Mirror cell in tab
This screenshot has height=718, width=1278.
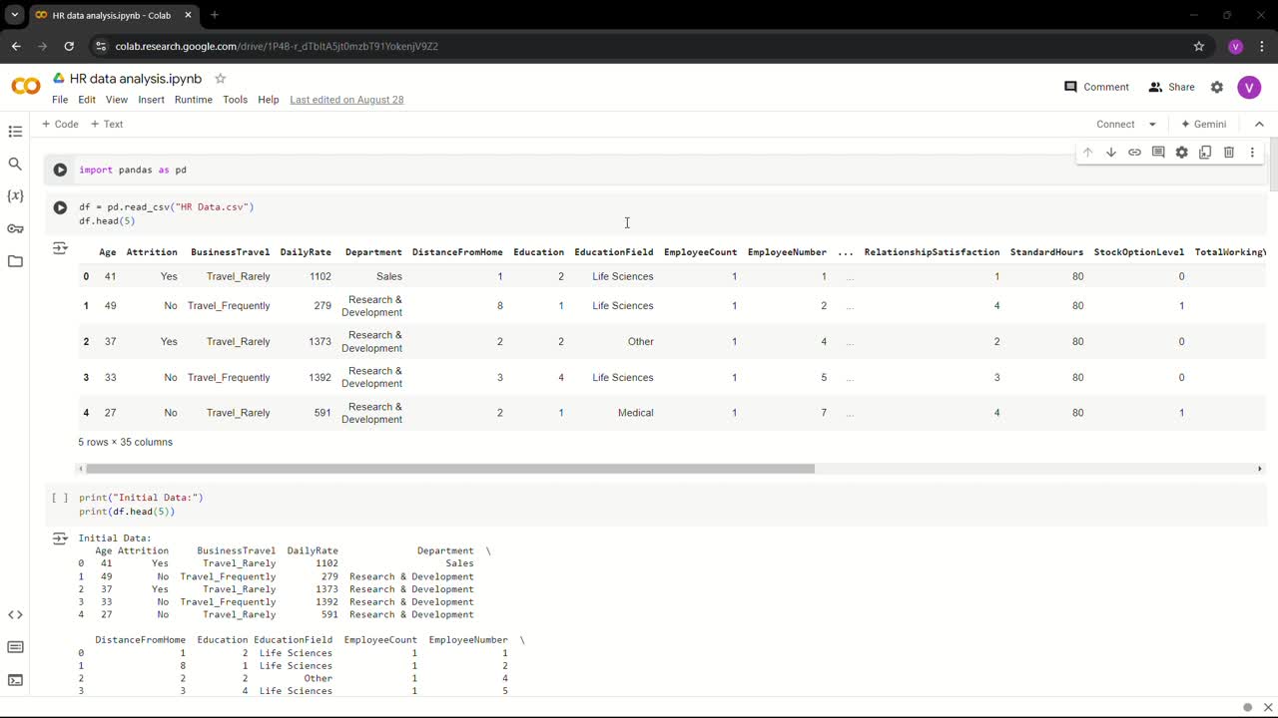tap(1205, 153)
